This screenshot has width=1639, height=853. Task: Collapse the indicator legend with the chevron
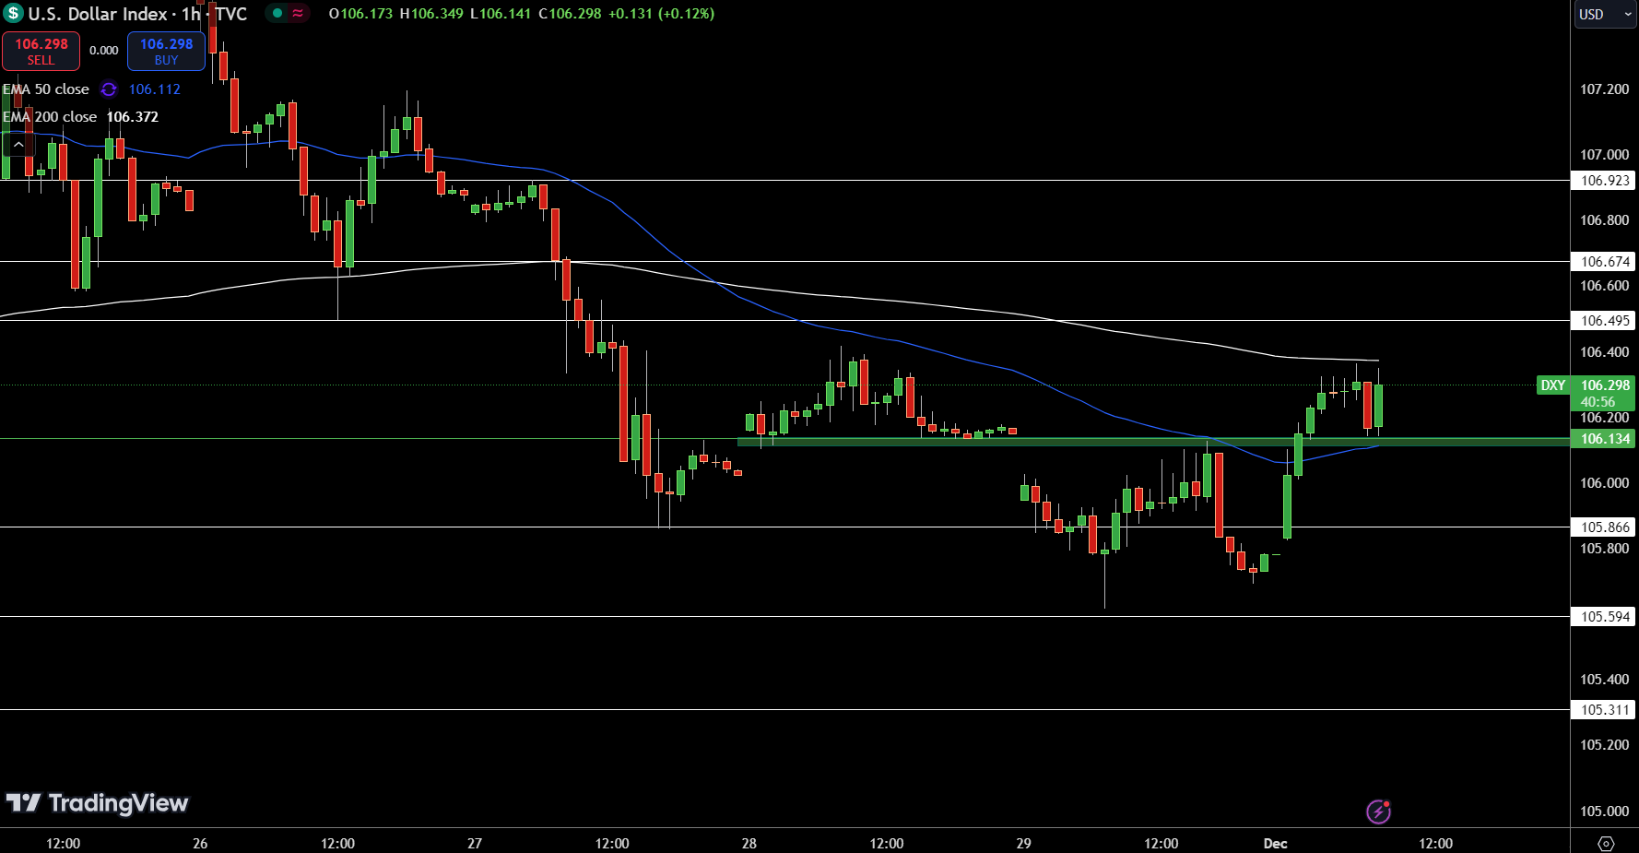18,144
